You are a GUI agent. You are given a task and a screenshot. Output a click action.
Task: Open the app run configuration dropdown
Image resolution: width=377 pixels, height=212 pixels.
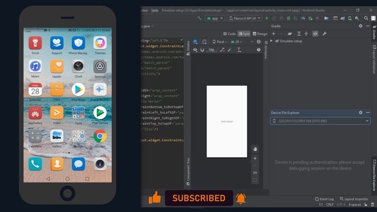tap(215, 18)
